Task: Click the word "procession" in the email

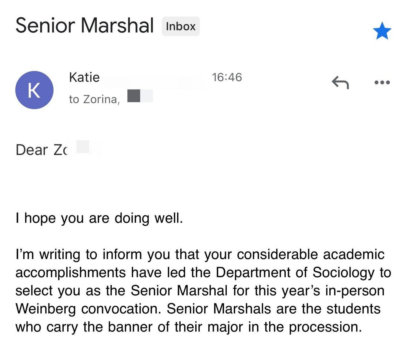Action: tap(325, 327)
